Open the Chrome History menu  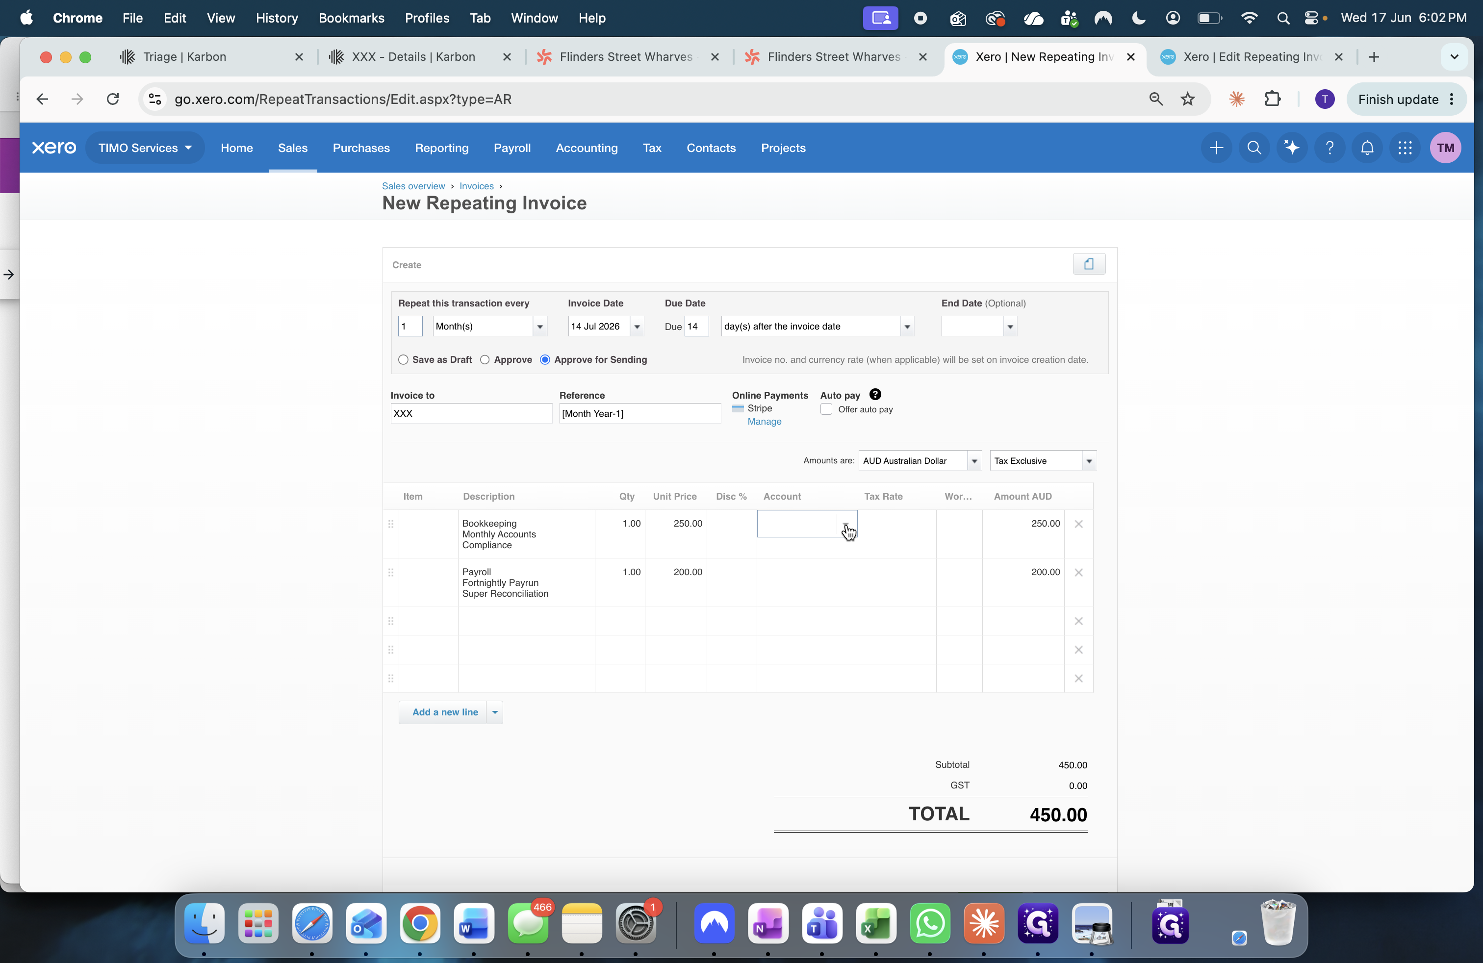click(277, 18)
